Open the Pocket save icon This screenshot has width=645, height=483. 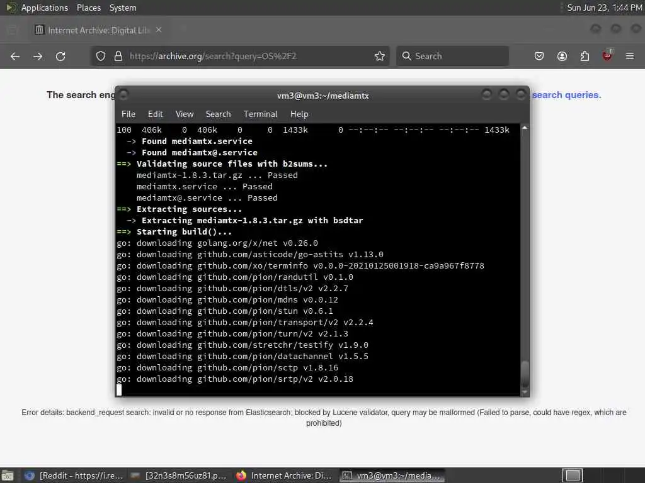pos(539,56)
